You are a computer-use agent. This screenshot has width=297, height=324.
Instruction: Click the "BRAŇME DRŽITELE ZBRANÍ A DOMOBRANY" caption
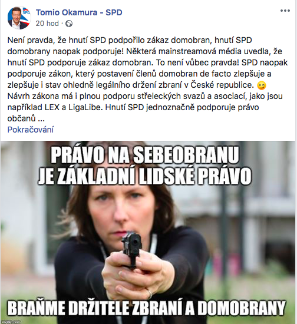click(147, 308)
